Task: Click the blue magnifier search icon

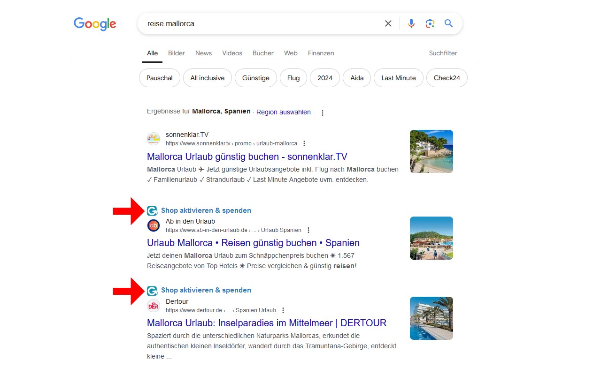Action: point(449,23)
